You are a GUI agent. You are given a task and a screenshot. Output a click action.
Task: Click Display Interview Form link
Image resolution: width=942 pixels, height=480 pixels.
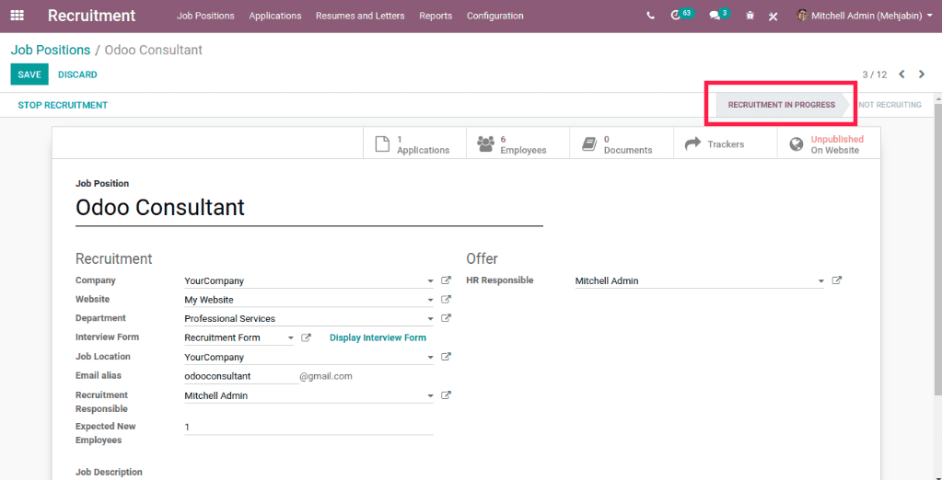(378, 337)
